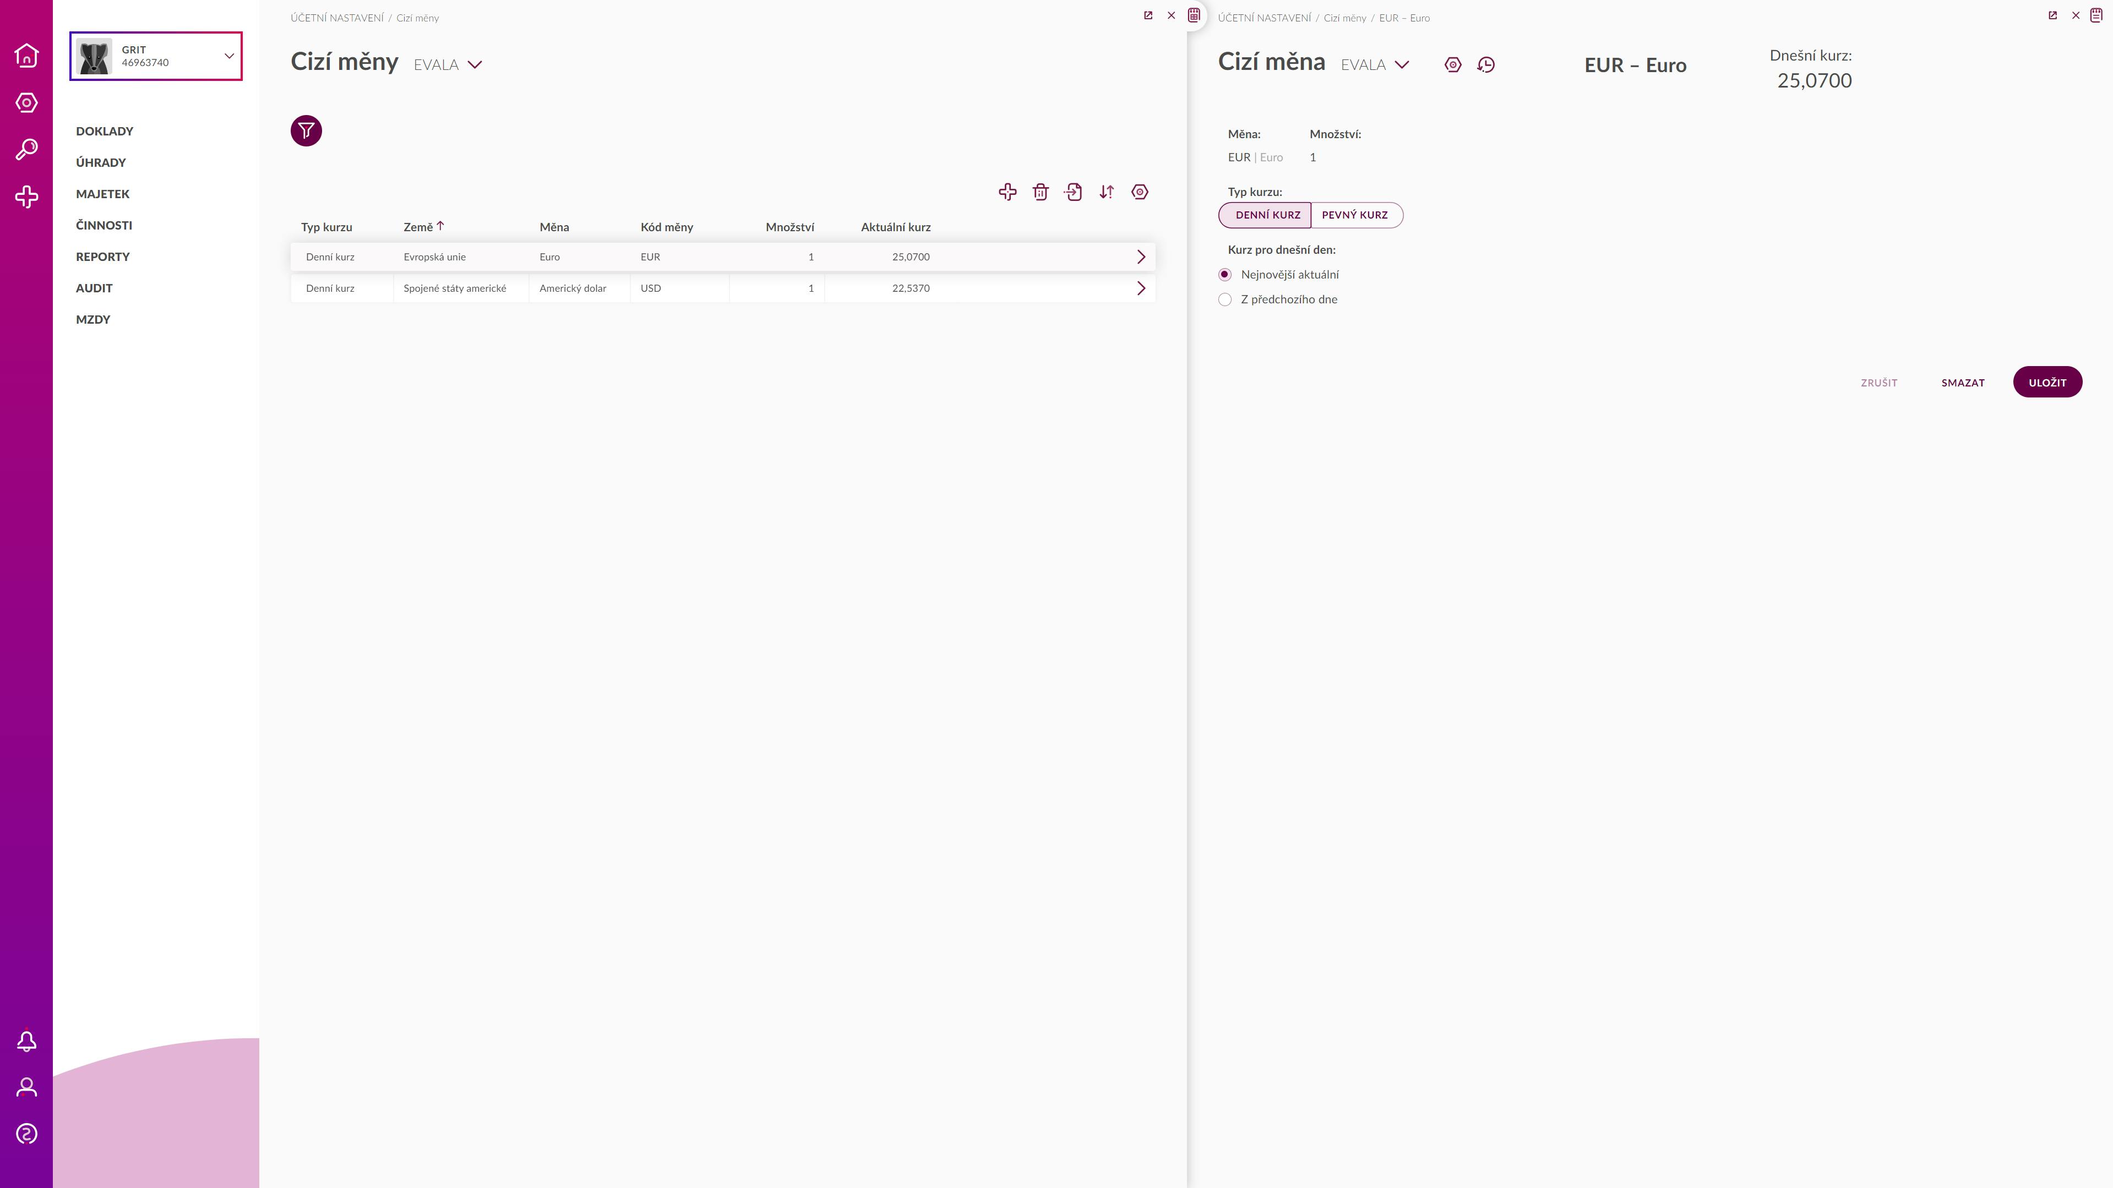
Task: Click the calculator icon between panels
Action: (x=1194, y=15)
